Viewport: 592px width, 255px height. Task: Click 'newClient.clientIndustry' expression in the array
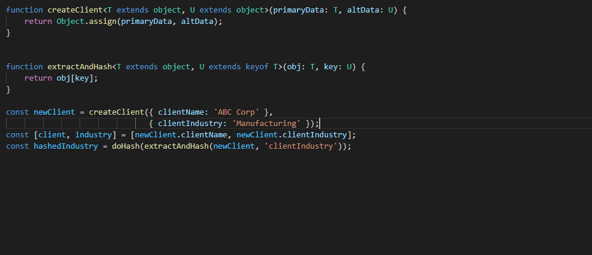[x=292, y=134]
